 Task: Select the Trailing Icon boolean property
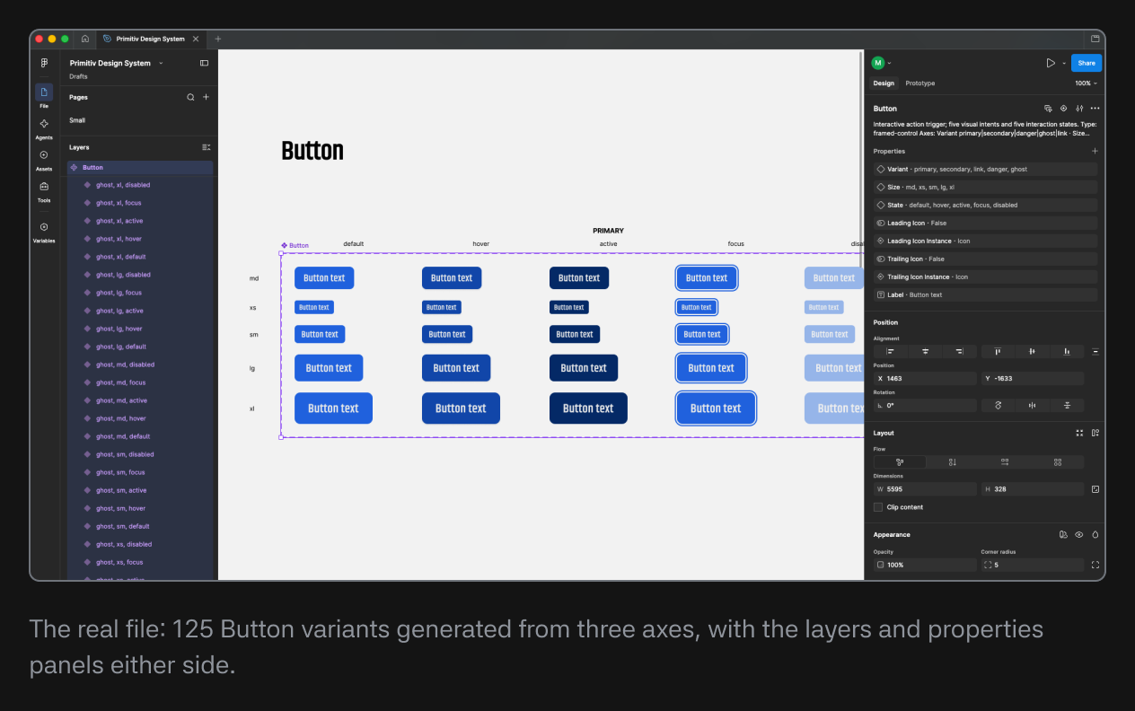click(x=986, y=259)
